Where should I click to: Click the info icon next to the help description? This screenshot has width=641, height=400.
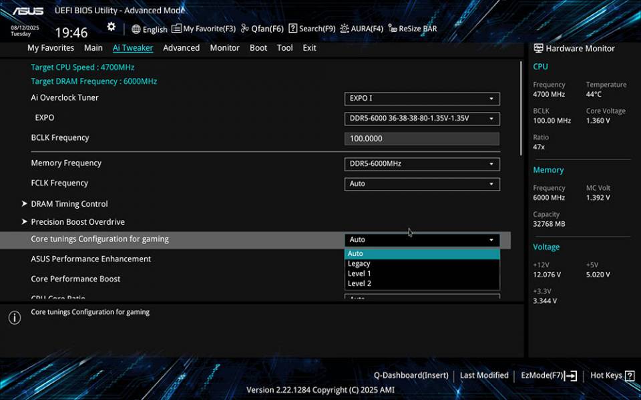pyautogui.click(x=14, y=318)
